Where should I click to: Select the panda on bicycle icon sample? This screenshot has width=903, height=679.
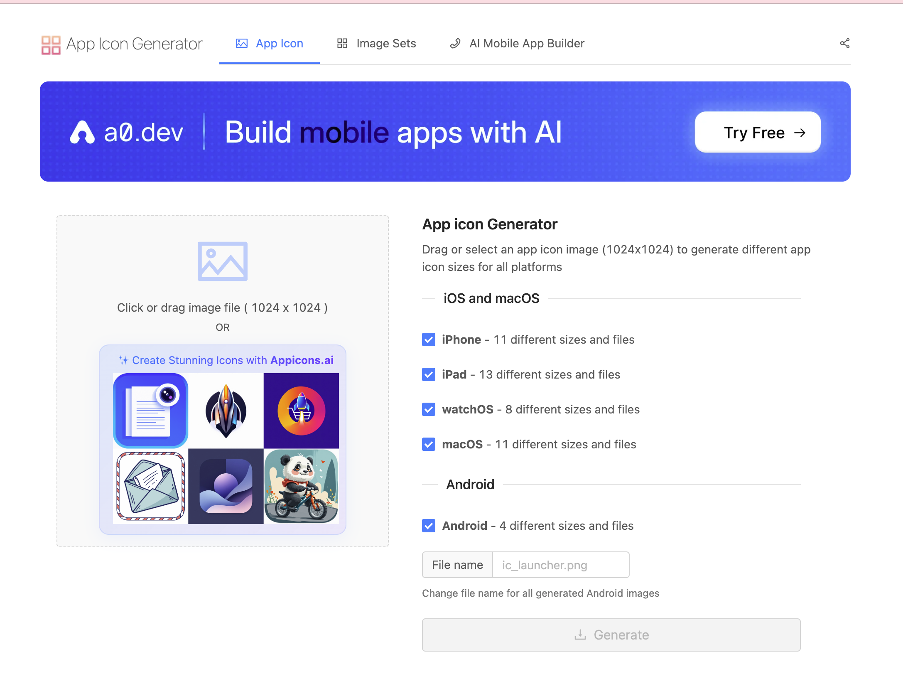(x=301, y=486)
